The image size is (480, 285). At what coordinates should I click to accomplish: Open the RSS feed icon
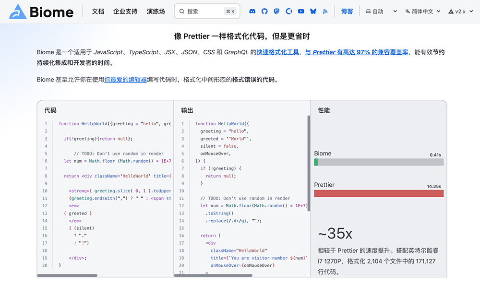[325, 12]
